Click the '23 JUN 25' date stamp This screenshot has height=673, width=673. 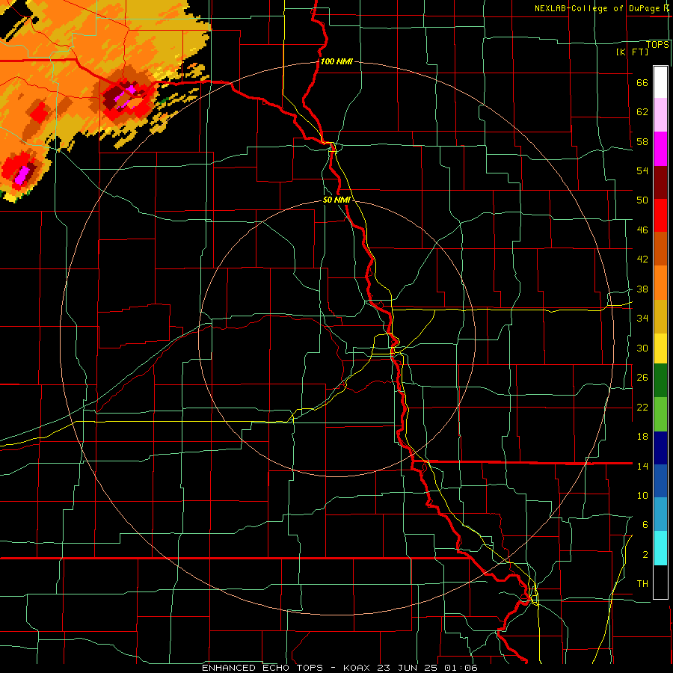pyautogui.click(x=408, y=668)
